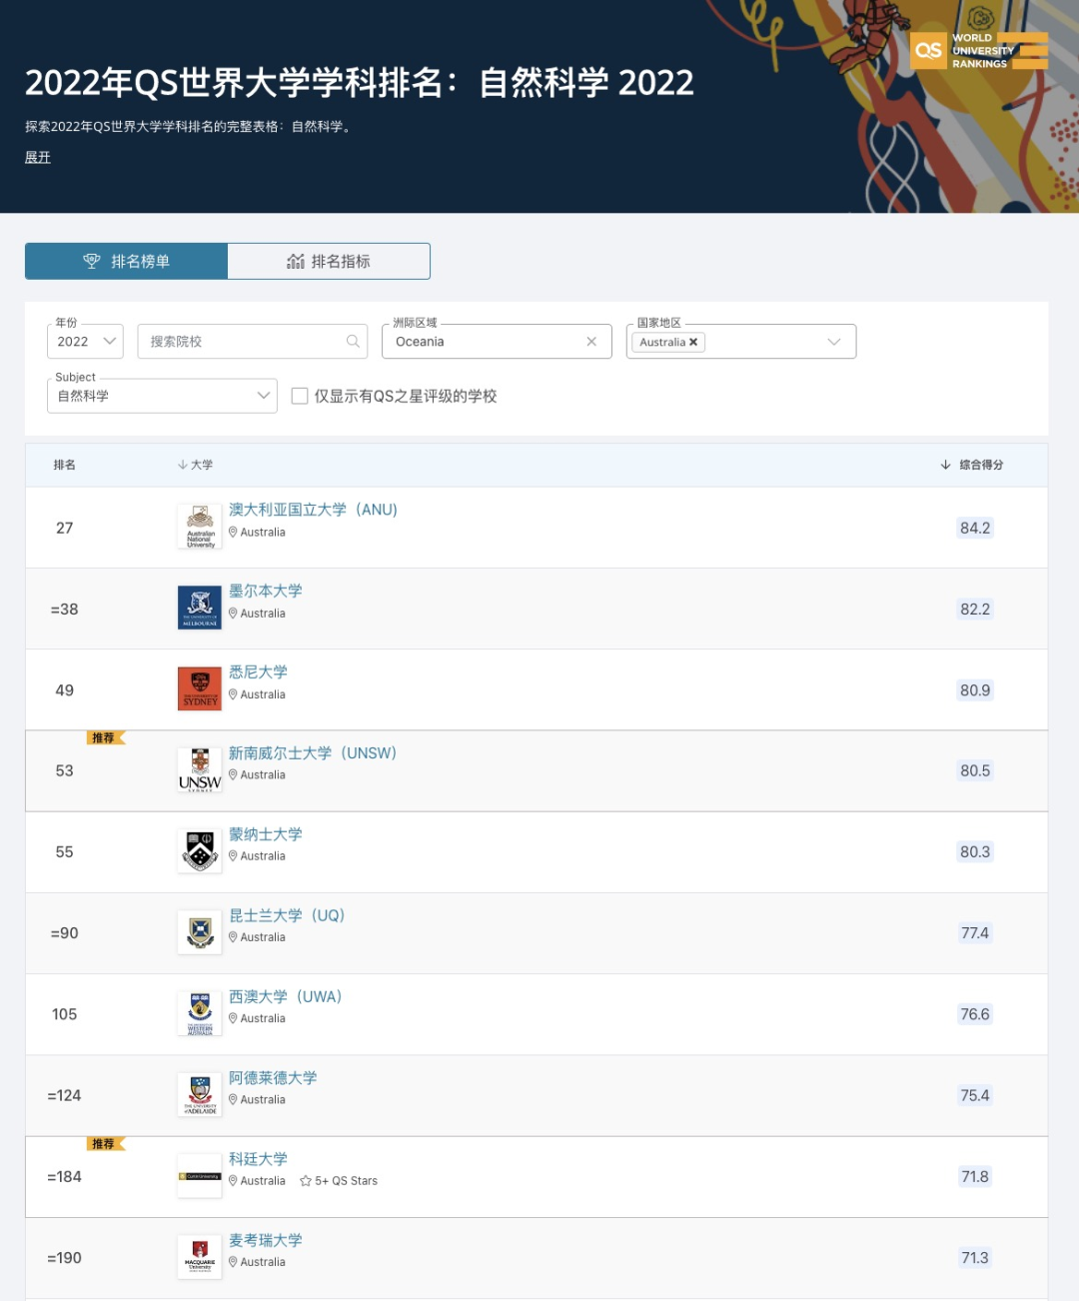The height and width of the screenshot is (1301, 1079).
Task: Click the UNSW logo
Action: tap(200, 769)
